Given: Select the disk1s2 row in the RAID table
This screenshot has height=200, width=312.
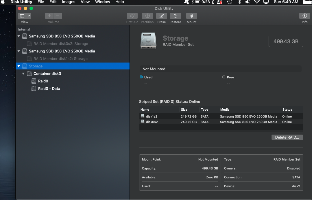Looking at the screenshot, I should (221, 116).
